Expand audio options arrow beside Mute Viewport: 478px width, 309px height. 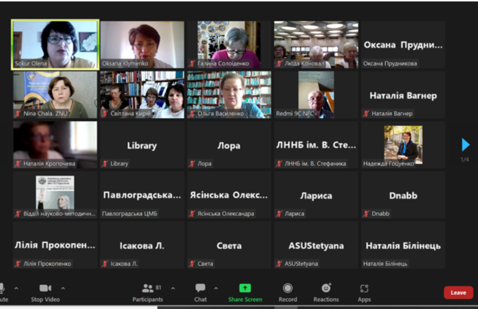[x=16, y=288]
